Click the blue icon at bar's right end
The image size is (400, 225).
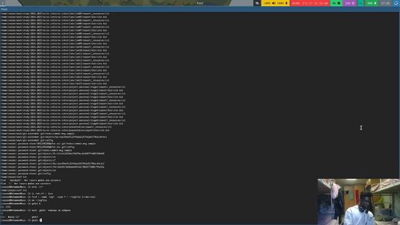tap(396, 3)
